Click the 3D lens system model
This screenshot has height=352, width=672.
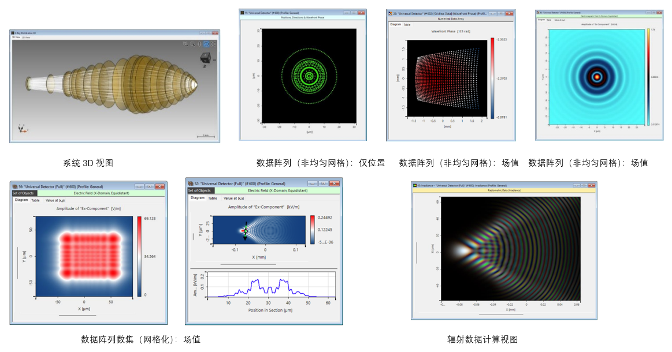[x=112, y=85]
